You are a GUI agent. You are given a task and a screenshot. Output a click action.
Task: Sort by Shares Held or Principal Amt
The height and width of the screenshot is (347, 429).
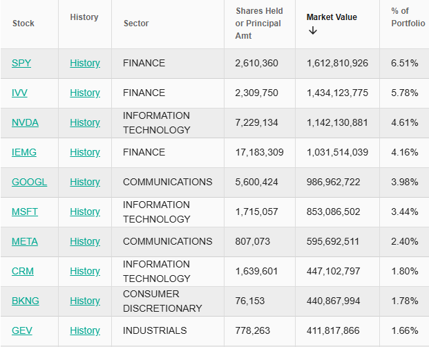click(258, 24)
